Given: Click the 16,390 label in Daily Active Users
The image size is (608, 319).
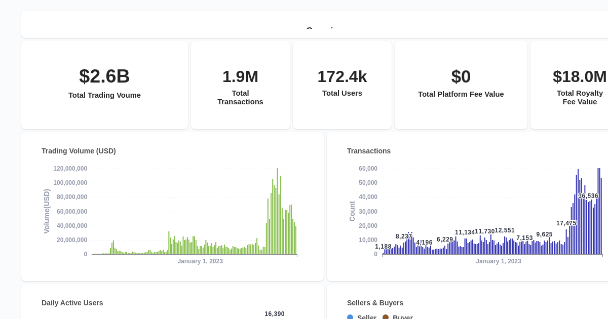Looking at the screenshot, I should click(x=275, y=313).
